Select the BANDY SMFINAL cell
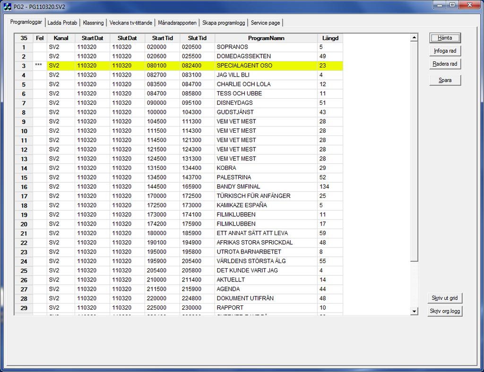The height and width of the screenshot is (372, 484). coord(266,187)
